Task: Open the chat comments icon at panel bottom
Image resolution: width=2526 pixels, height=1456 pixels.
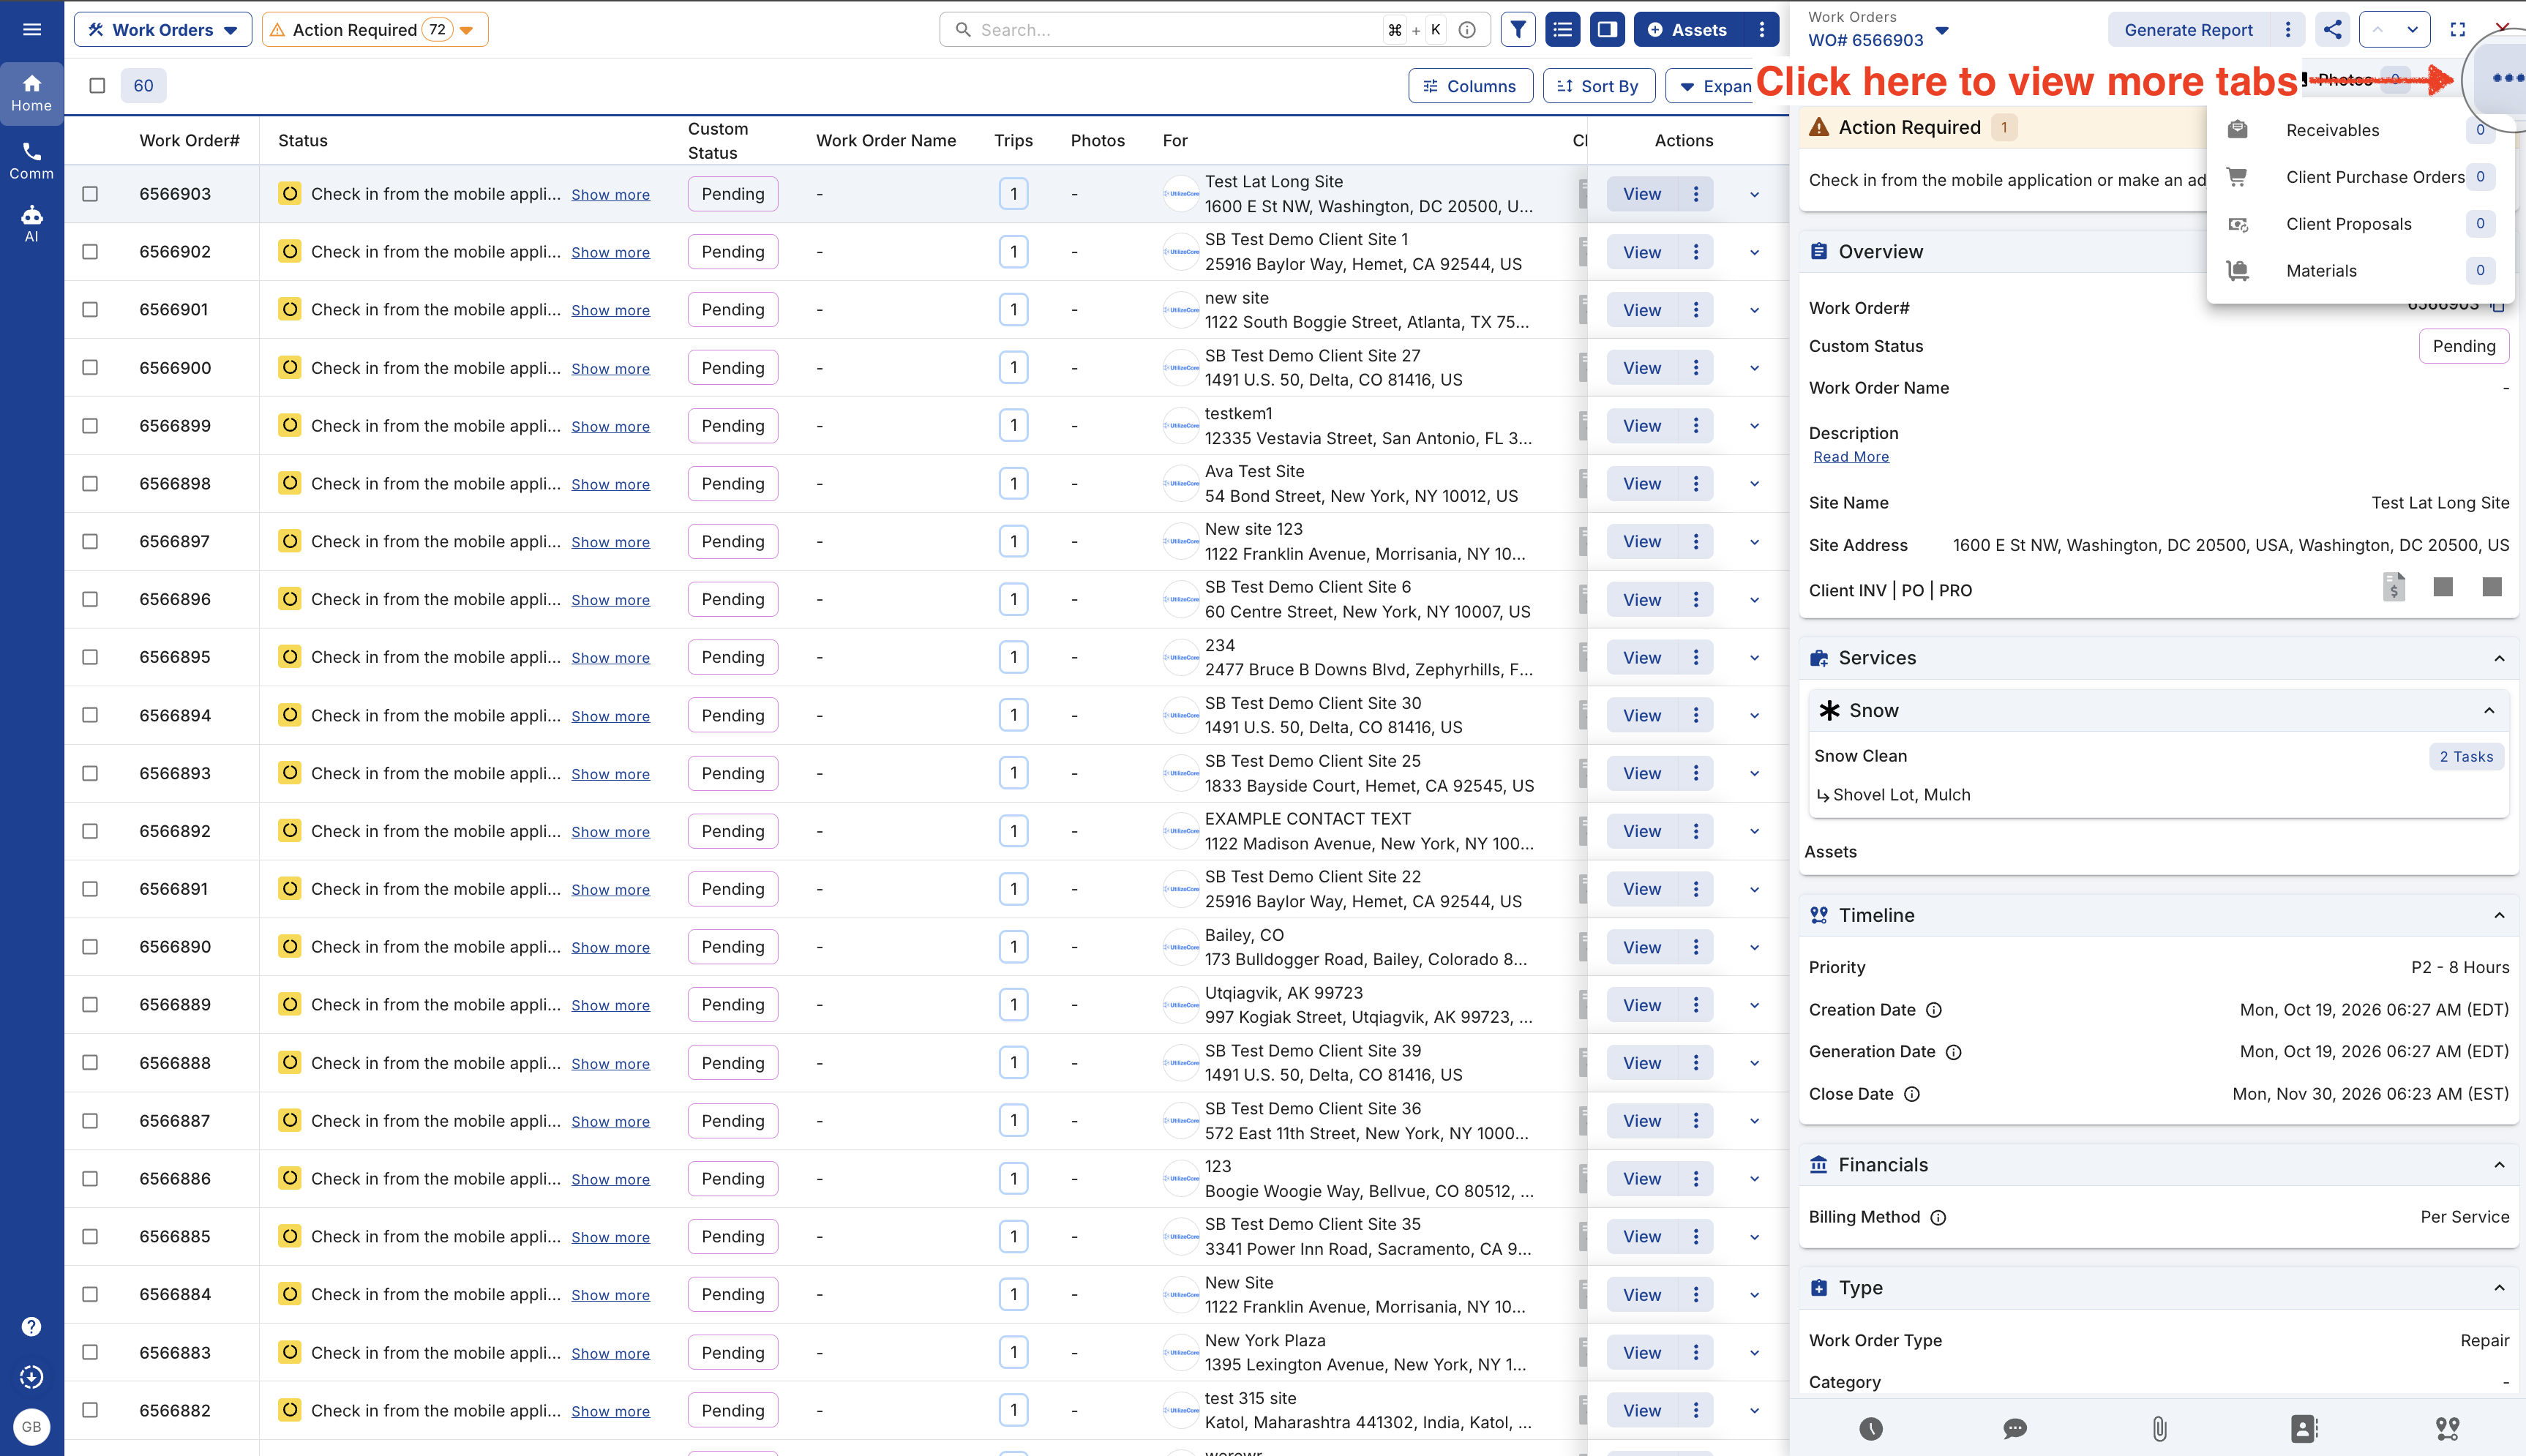Action: click(2015, 1428)
